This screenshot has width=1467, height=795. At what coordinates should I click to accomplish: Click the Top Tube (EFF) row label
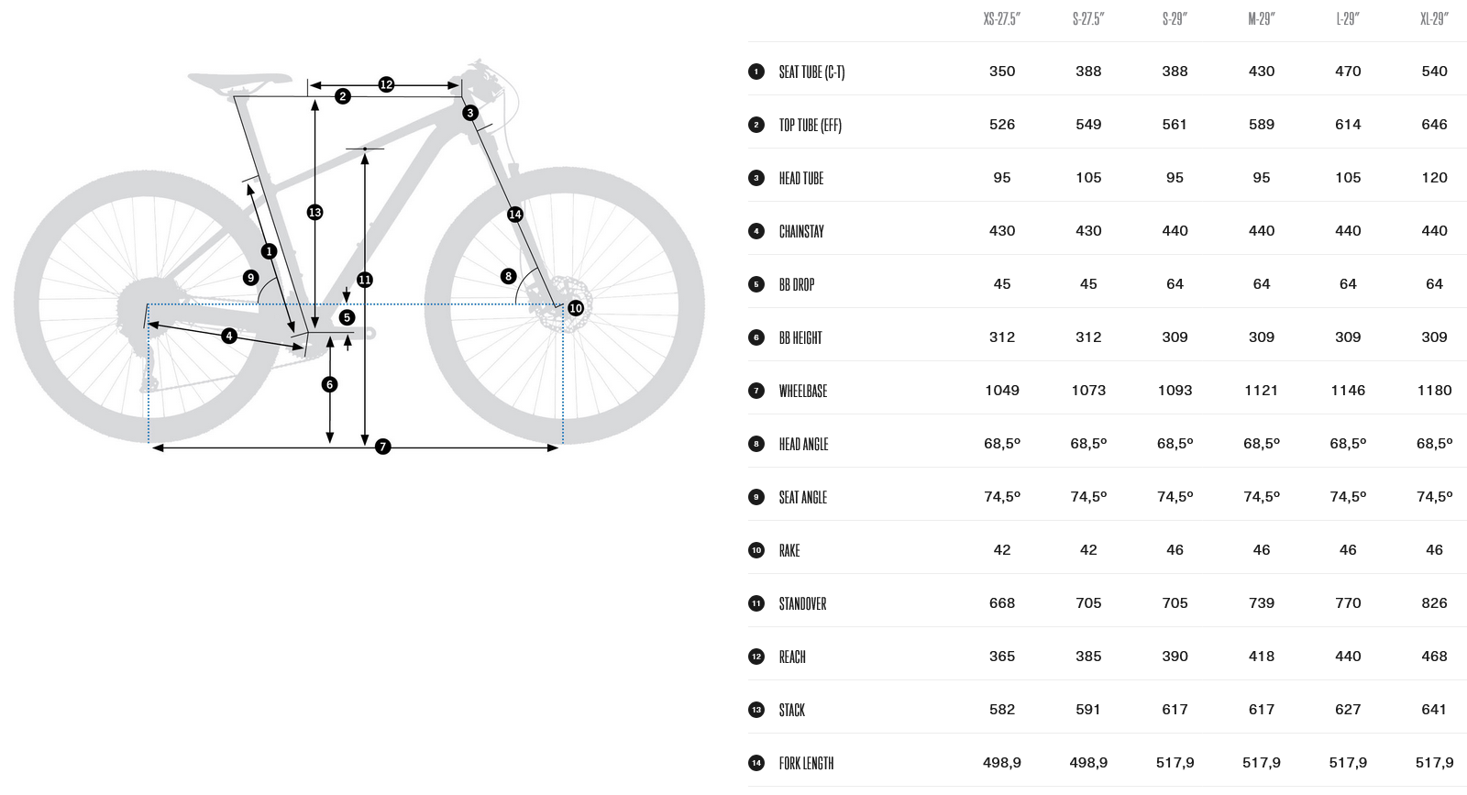point(810,125)
